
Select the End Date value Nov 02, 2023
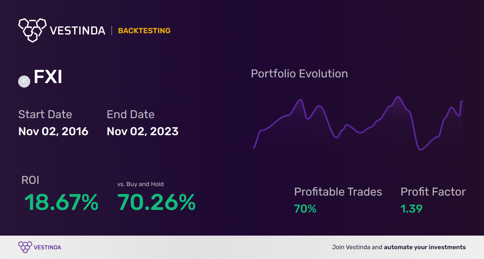(x=143, y=131)
